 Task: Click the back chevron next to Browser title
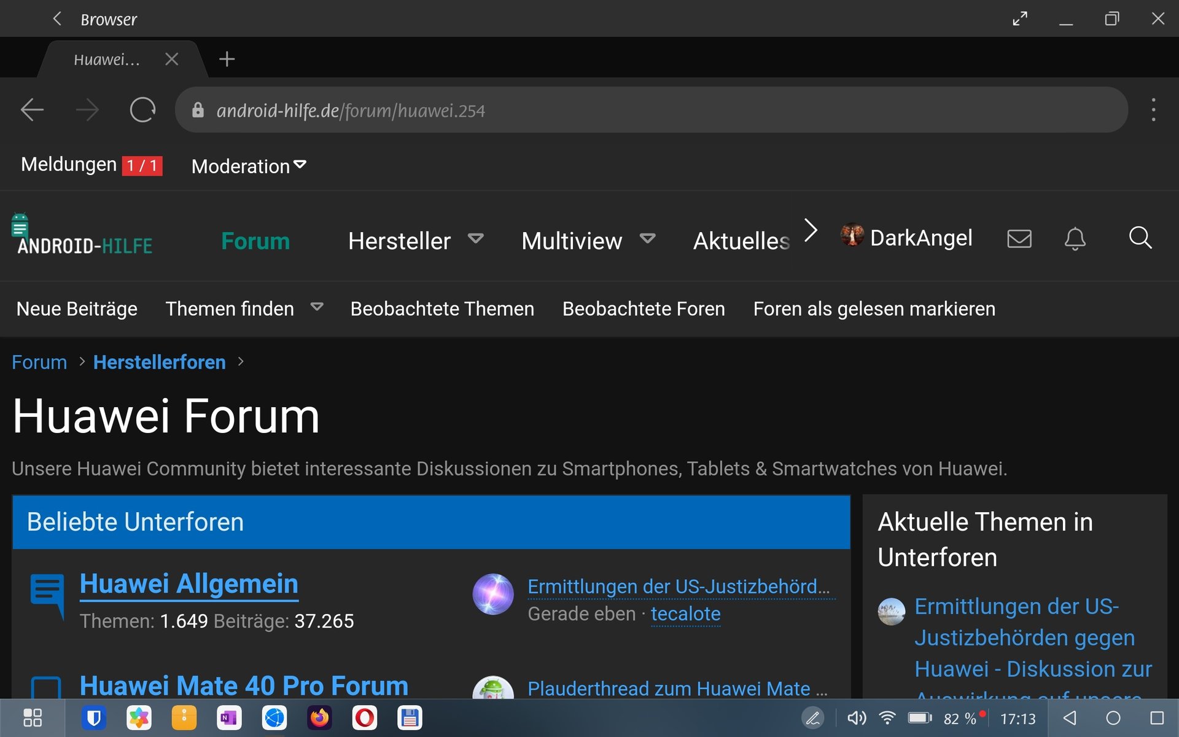(57, 18)
